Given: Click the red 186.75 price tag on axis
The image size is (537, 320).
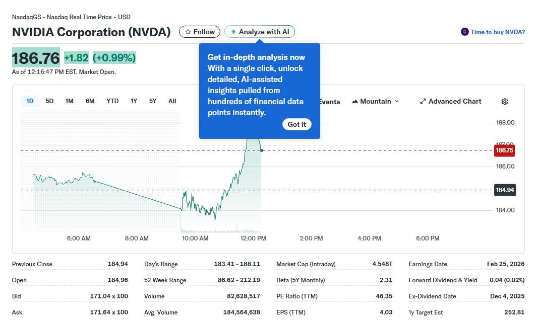Looking at the screenshot, I should pos(504,150).
